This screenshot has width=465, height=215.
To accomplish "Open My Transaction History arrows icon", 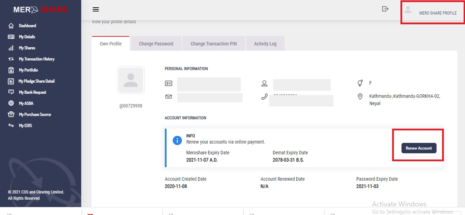I will pos(11,59).
